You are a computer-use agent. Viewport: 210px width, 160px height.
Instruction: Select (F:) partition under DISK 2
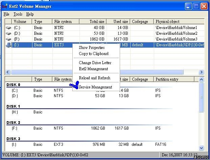coord(15,128)
